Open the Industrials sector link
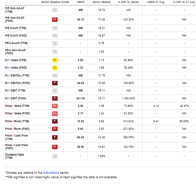Image resolution: width=196 pixels, height=184 pixels. pos(51,173)
